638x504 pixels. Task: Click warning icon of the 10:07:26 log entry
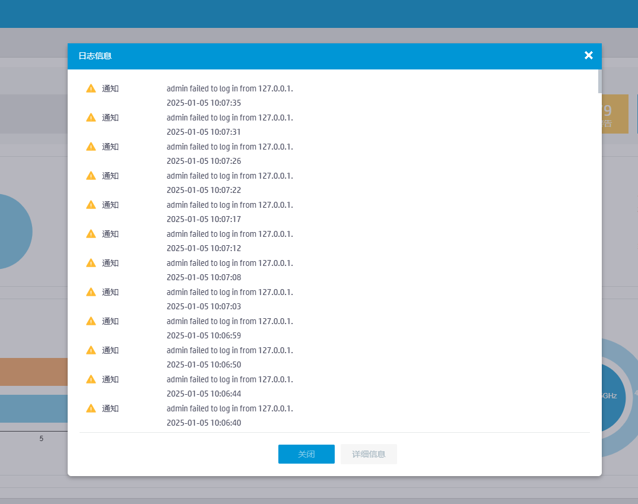click(x=91, y=147)
